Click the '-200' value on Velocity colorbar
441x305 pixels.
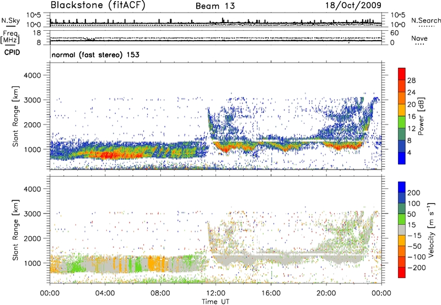(417, 268)
